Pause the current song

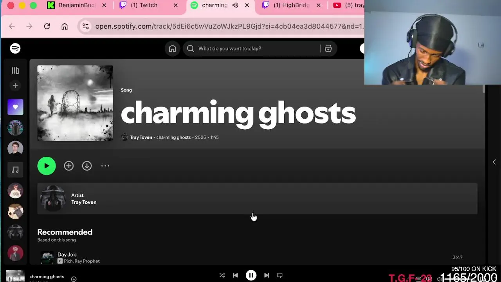(251, 275)
